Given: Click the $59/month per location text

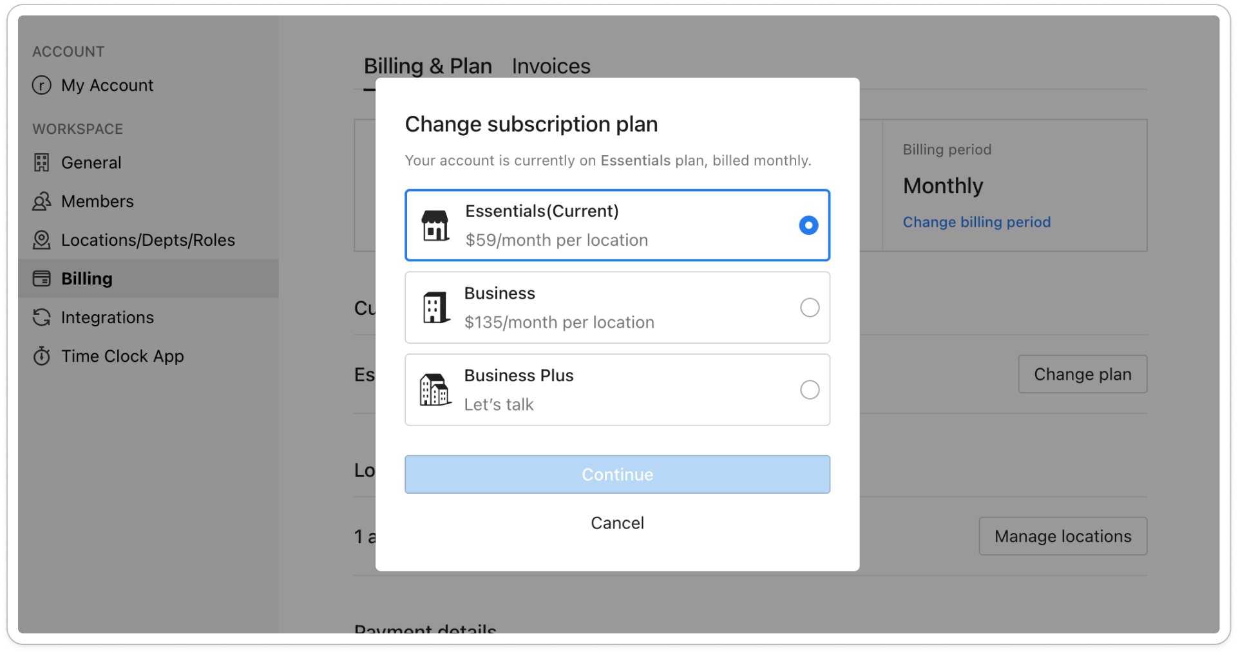Looking at the screenshot, I should [557, 240].
